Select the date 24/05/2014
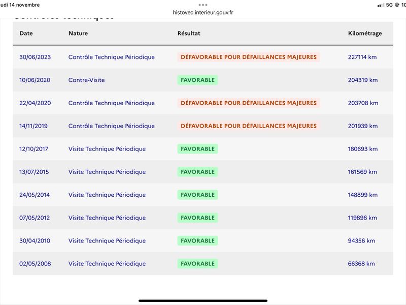 coord(35,195)
